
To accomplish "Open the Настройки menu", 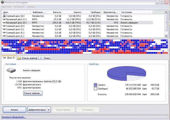I will point(19,7).
